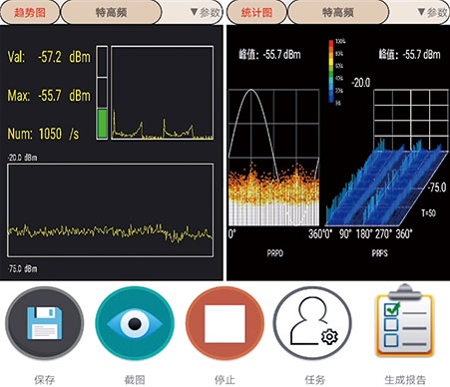This screenshot has height=387, width=450.
Task: Click the green signal level bar
Action: coord(102,124)
